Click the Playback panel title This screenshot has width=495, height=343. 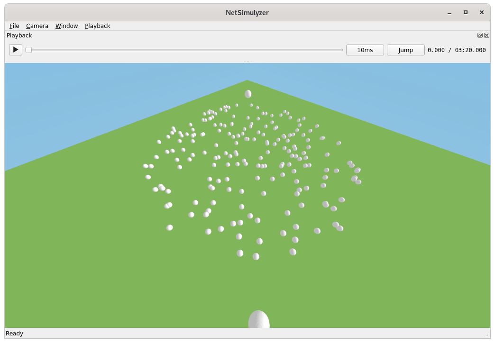click(x=19, y=36)
